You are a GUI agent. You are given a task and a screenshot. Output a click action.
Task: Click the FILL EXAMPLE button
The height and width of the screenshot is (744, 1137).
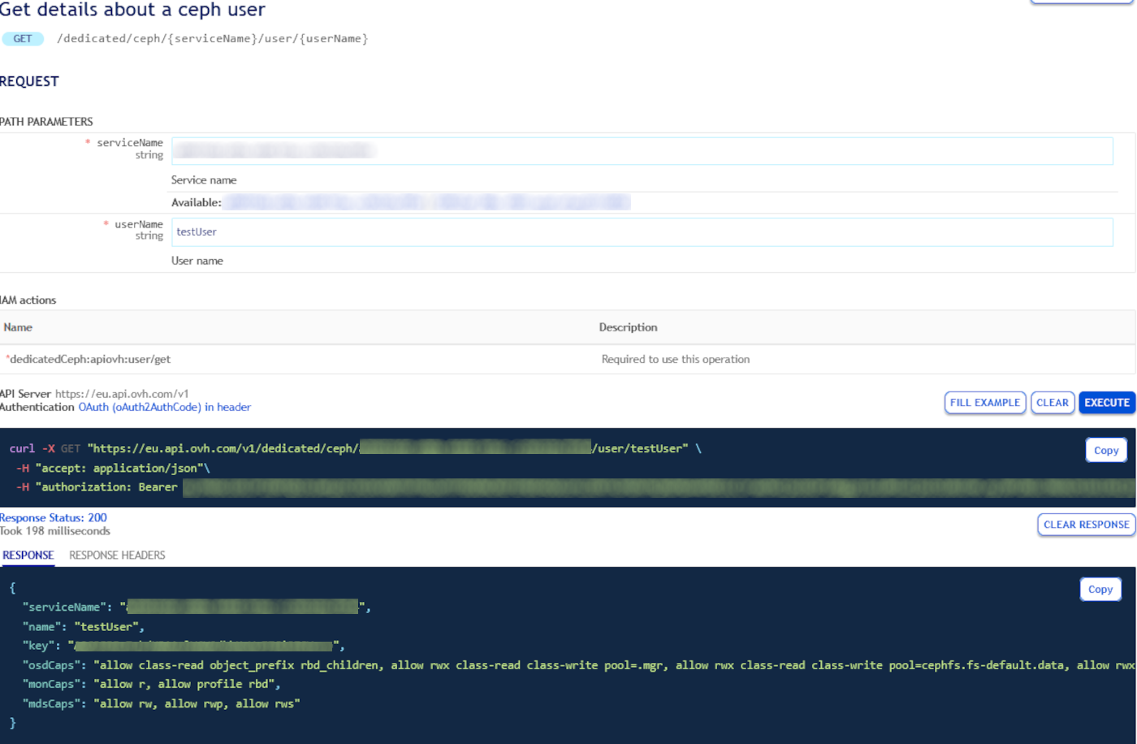984,402
